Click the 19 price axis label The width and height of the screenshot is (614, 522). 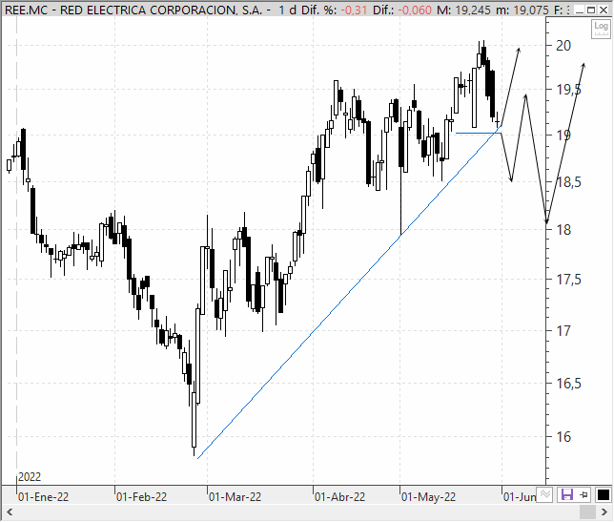pyautogui.click(x=563, y=136)
